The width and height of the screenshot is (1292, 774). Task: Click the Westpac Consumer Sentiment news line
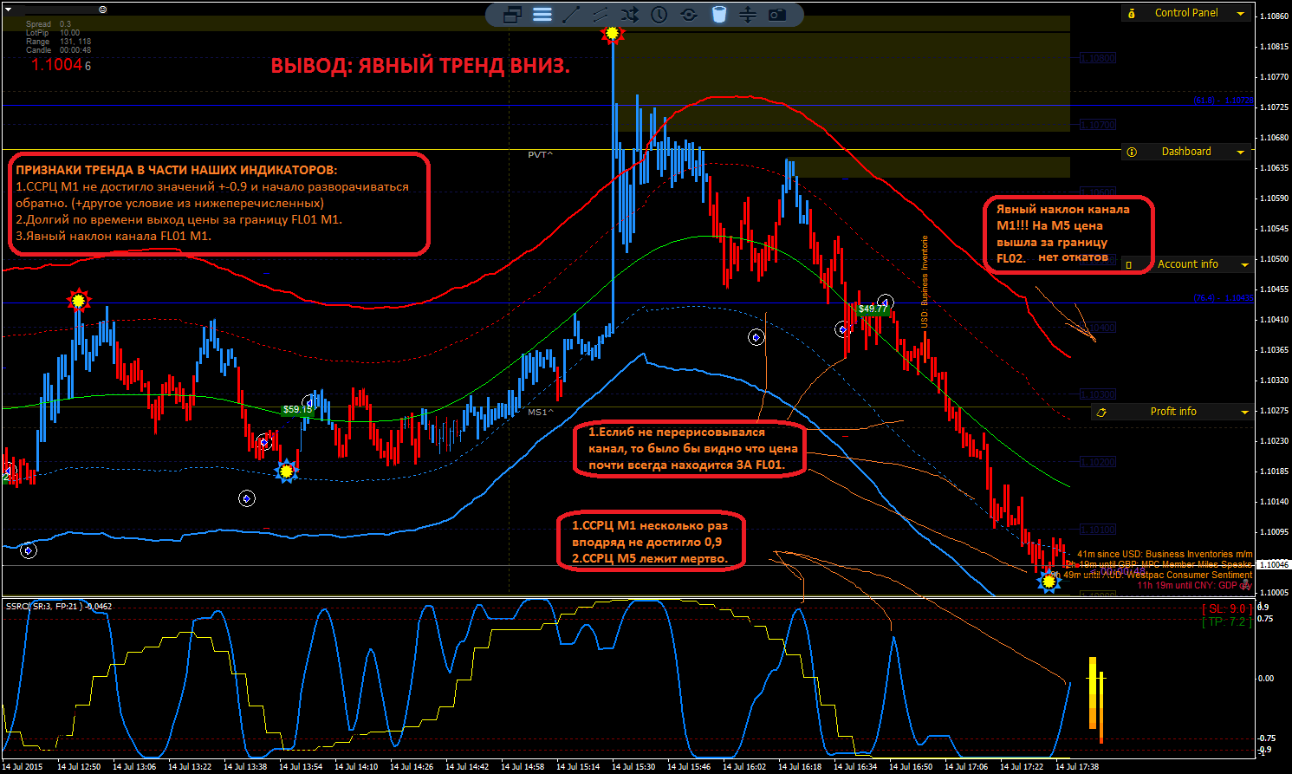1151,575
